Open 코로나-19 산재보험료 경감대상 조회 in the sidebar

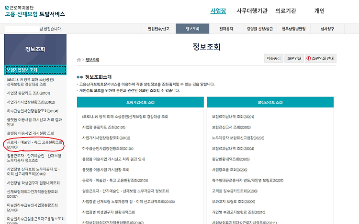30,82
